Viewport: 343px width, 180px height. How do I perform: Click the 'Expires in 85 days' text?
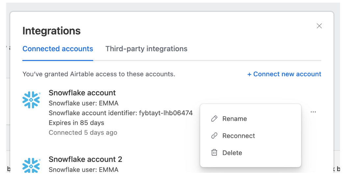tap(76, 123)
